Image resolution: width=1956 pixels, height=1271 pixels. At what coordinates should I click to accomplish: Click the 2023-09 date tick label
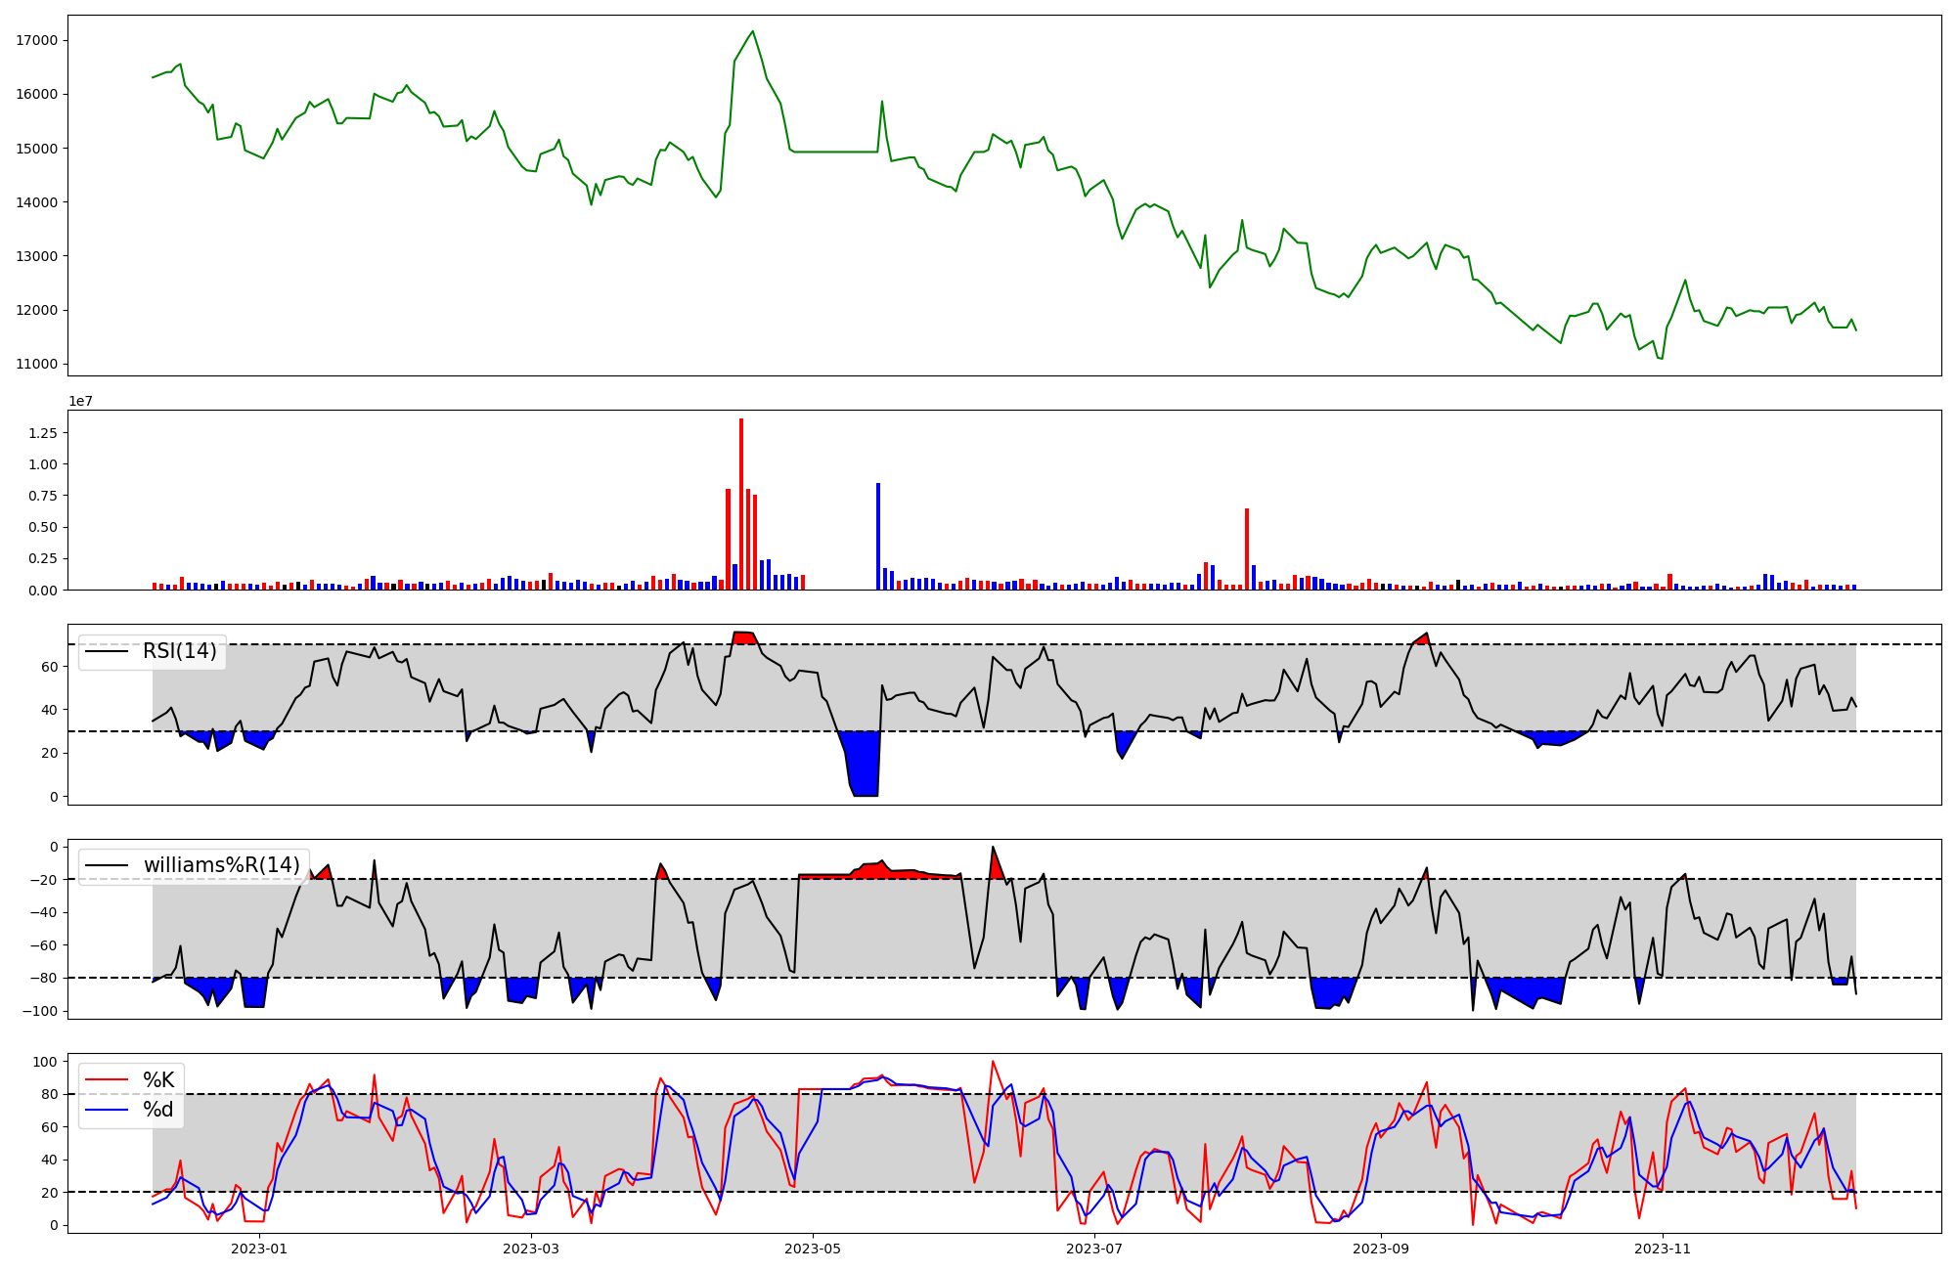click(1380, 1249)
